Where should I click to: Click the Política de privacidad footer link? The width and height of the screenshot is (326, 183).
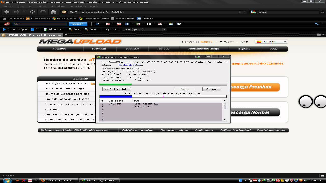(235, 130)
